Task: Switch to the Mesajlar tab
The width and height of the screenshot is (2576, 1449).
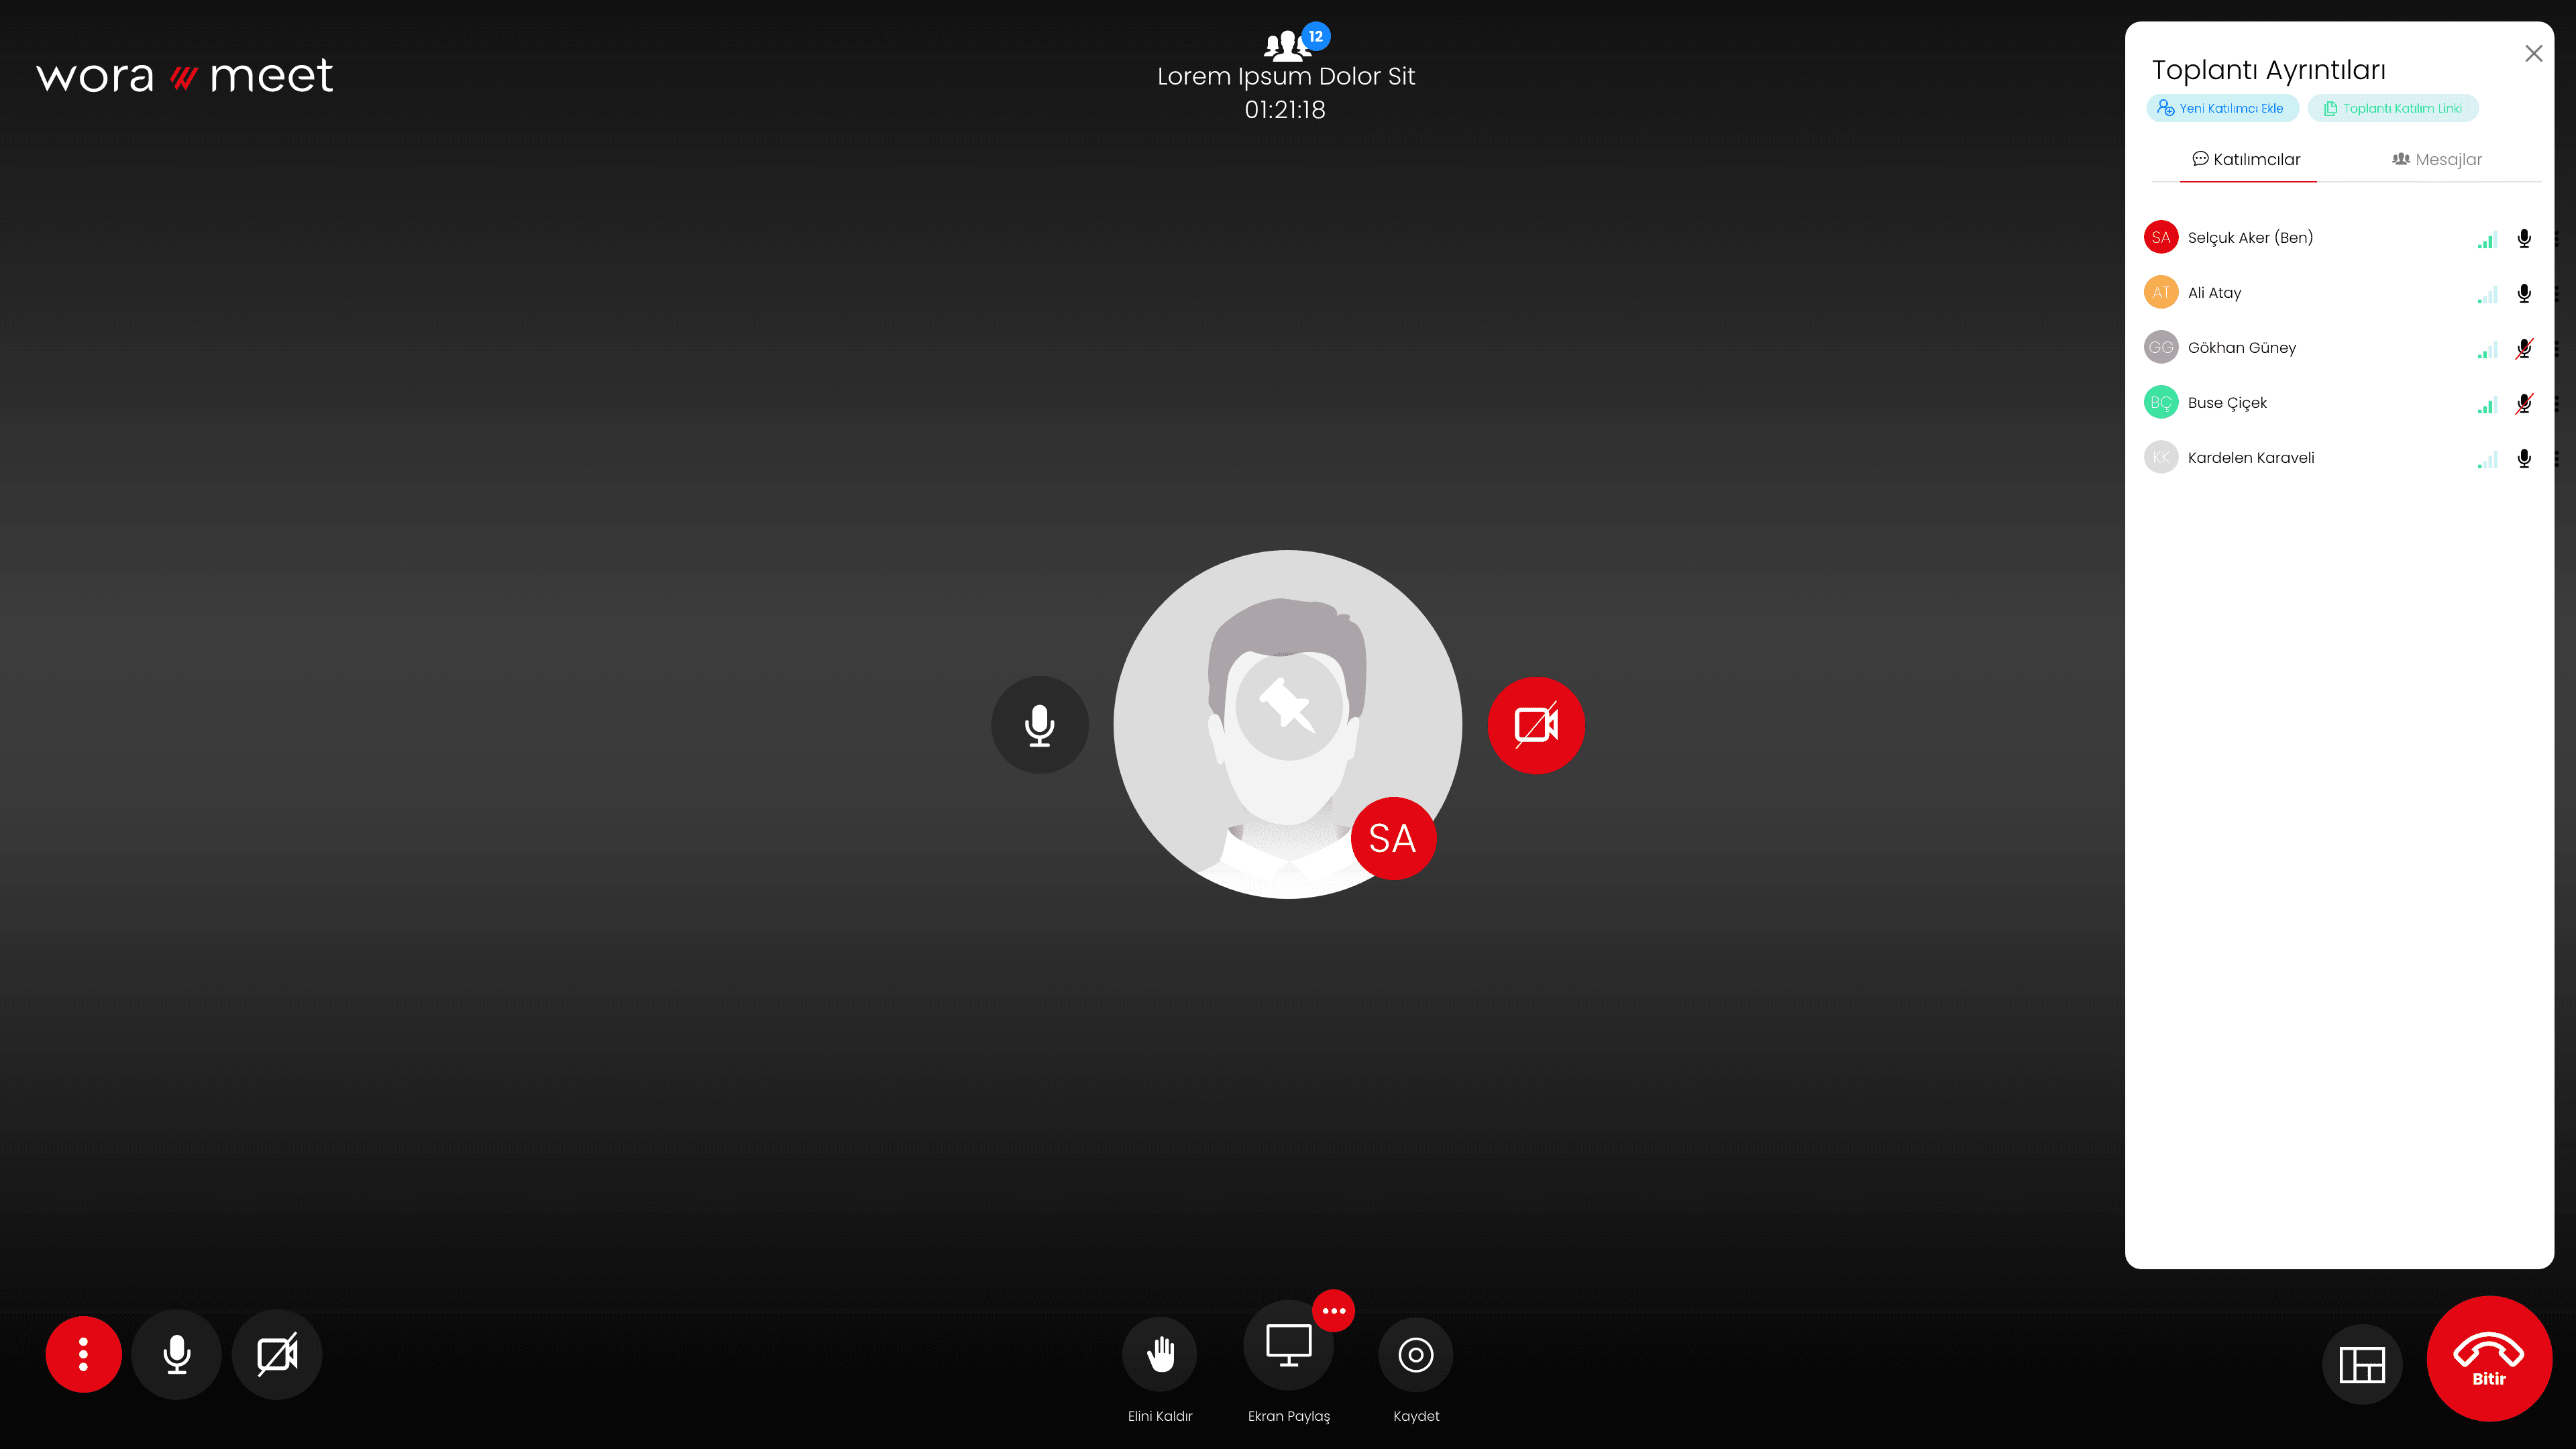Action: click(2437, 159)
